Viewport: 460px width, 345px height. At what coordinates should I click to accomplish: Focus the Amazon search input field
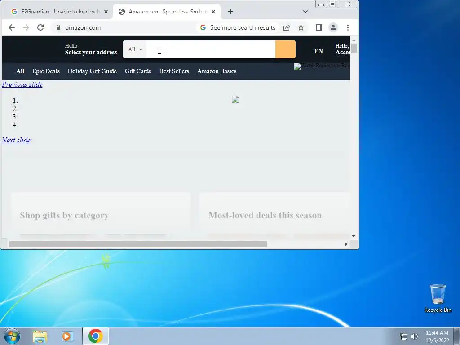tap(211, 49)
